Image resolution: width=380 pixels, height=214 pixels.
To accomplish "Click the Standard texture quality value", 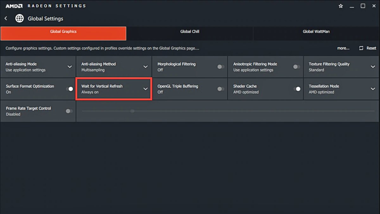I will click(316, 70).
